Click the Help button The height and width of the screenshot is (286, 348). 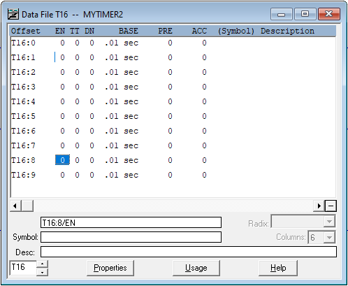point(278,268)
